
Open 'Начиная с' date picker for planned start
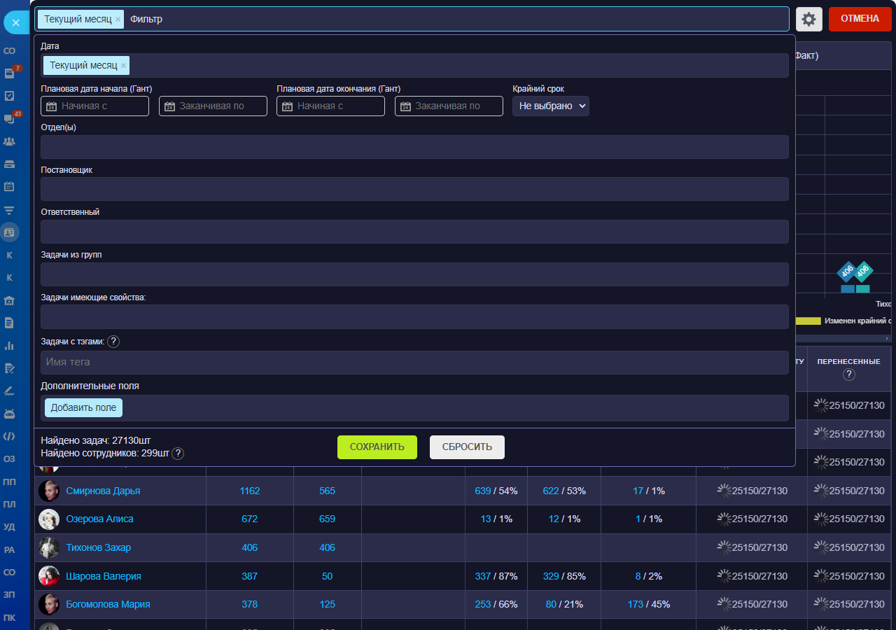click(x=95, y=106)
